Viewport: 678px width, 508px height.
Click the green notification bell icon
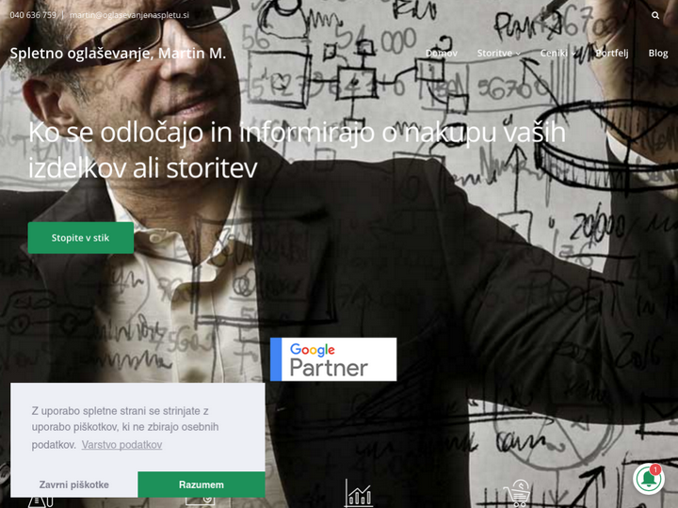[x=648, y=479]
